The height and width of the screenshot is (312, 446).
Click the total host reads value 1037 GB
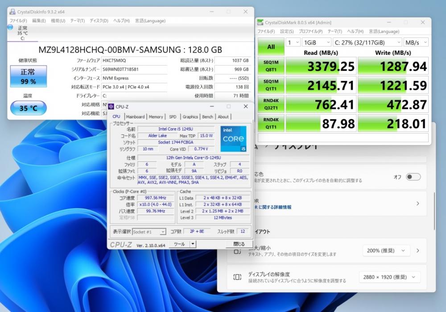233,60
